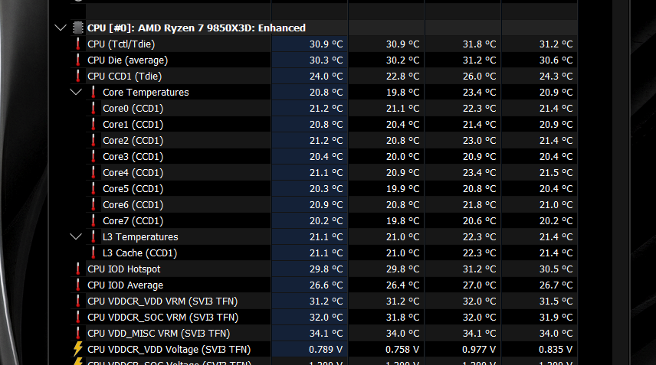Select the Core6 (CCD1) row label

click(x=133, y=205)
